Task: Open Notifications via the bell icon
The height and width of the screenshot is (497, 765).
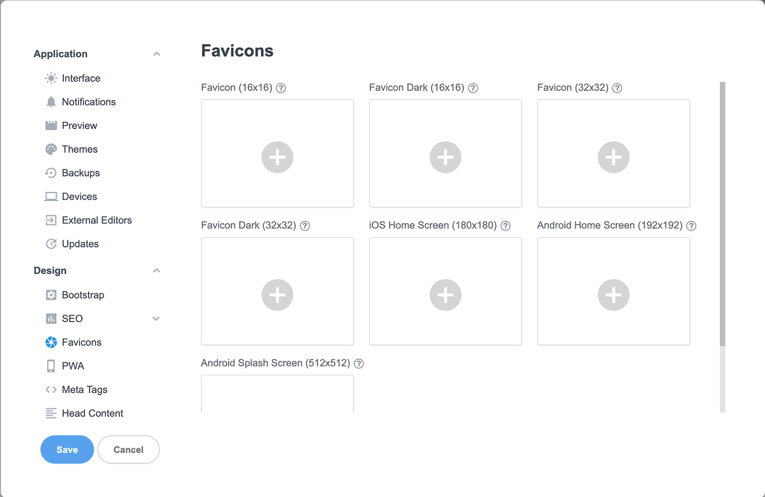Action: pyautogui.click(x=50, y=102)
